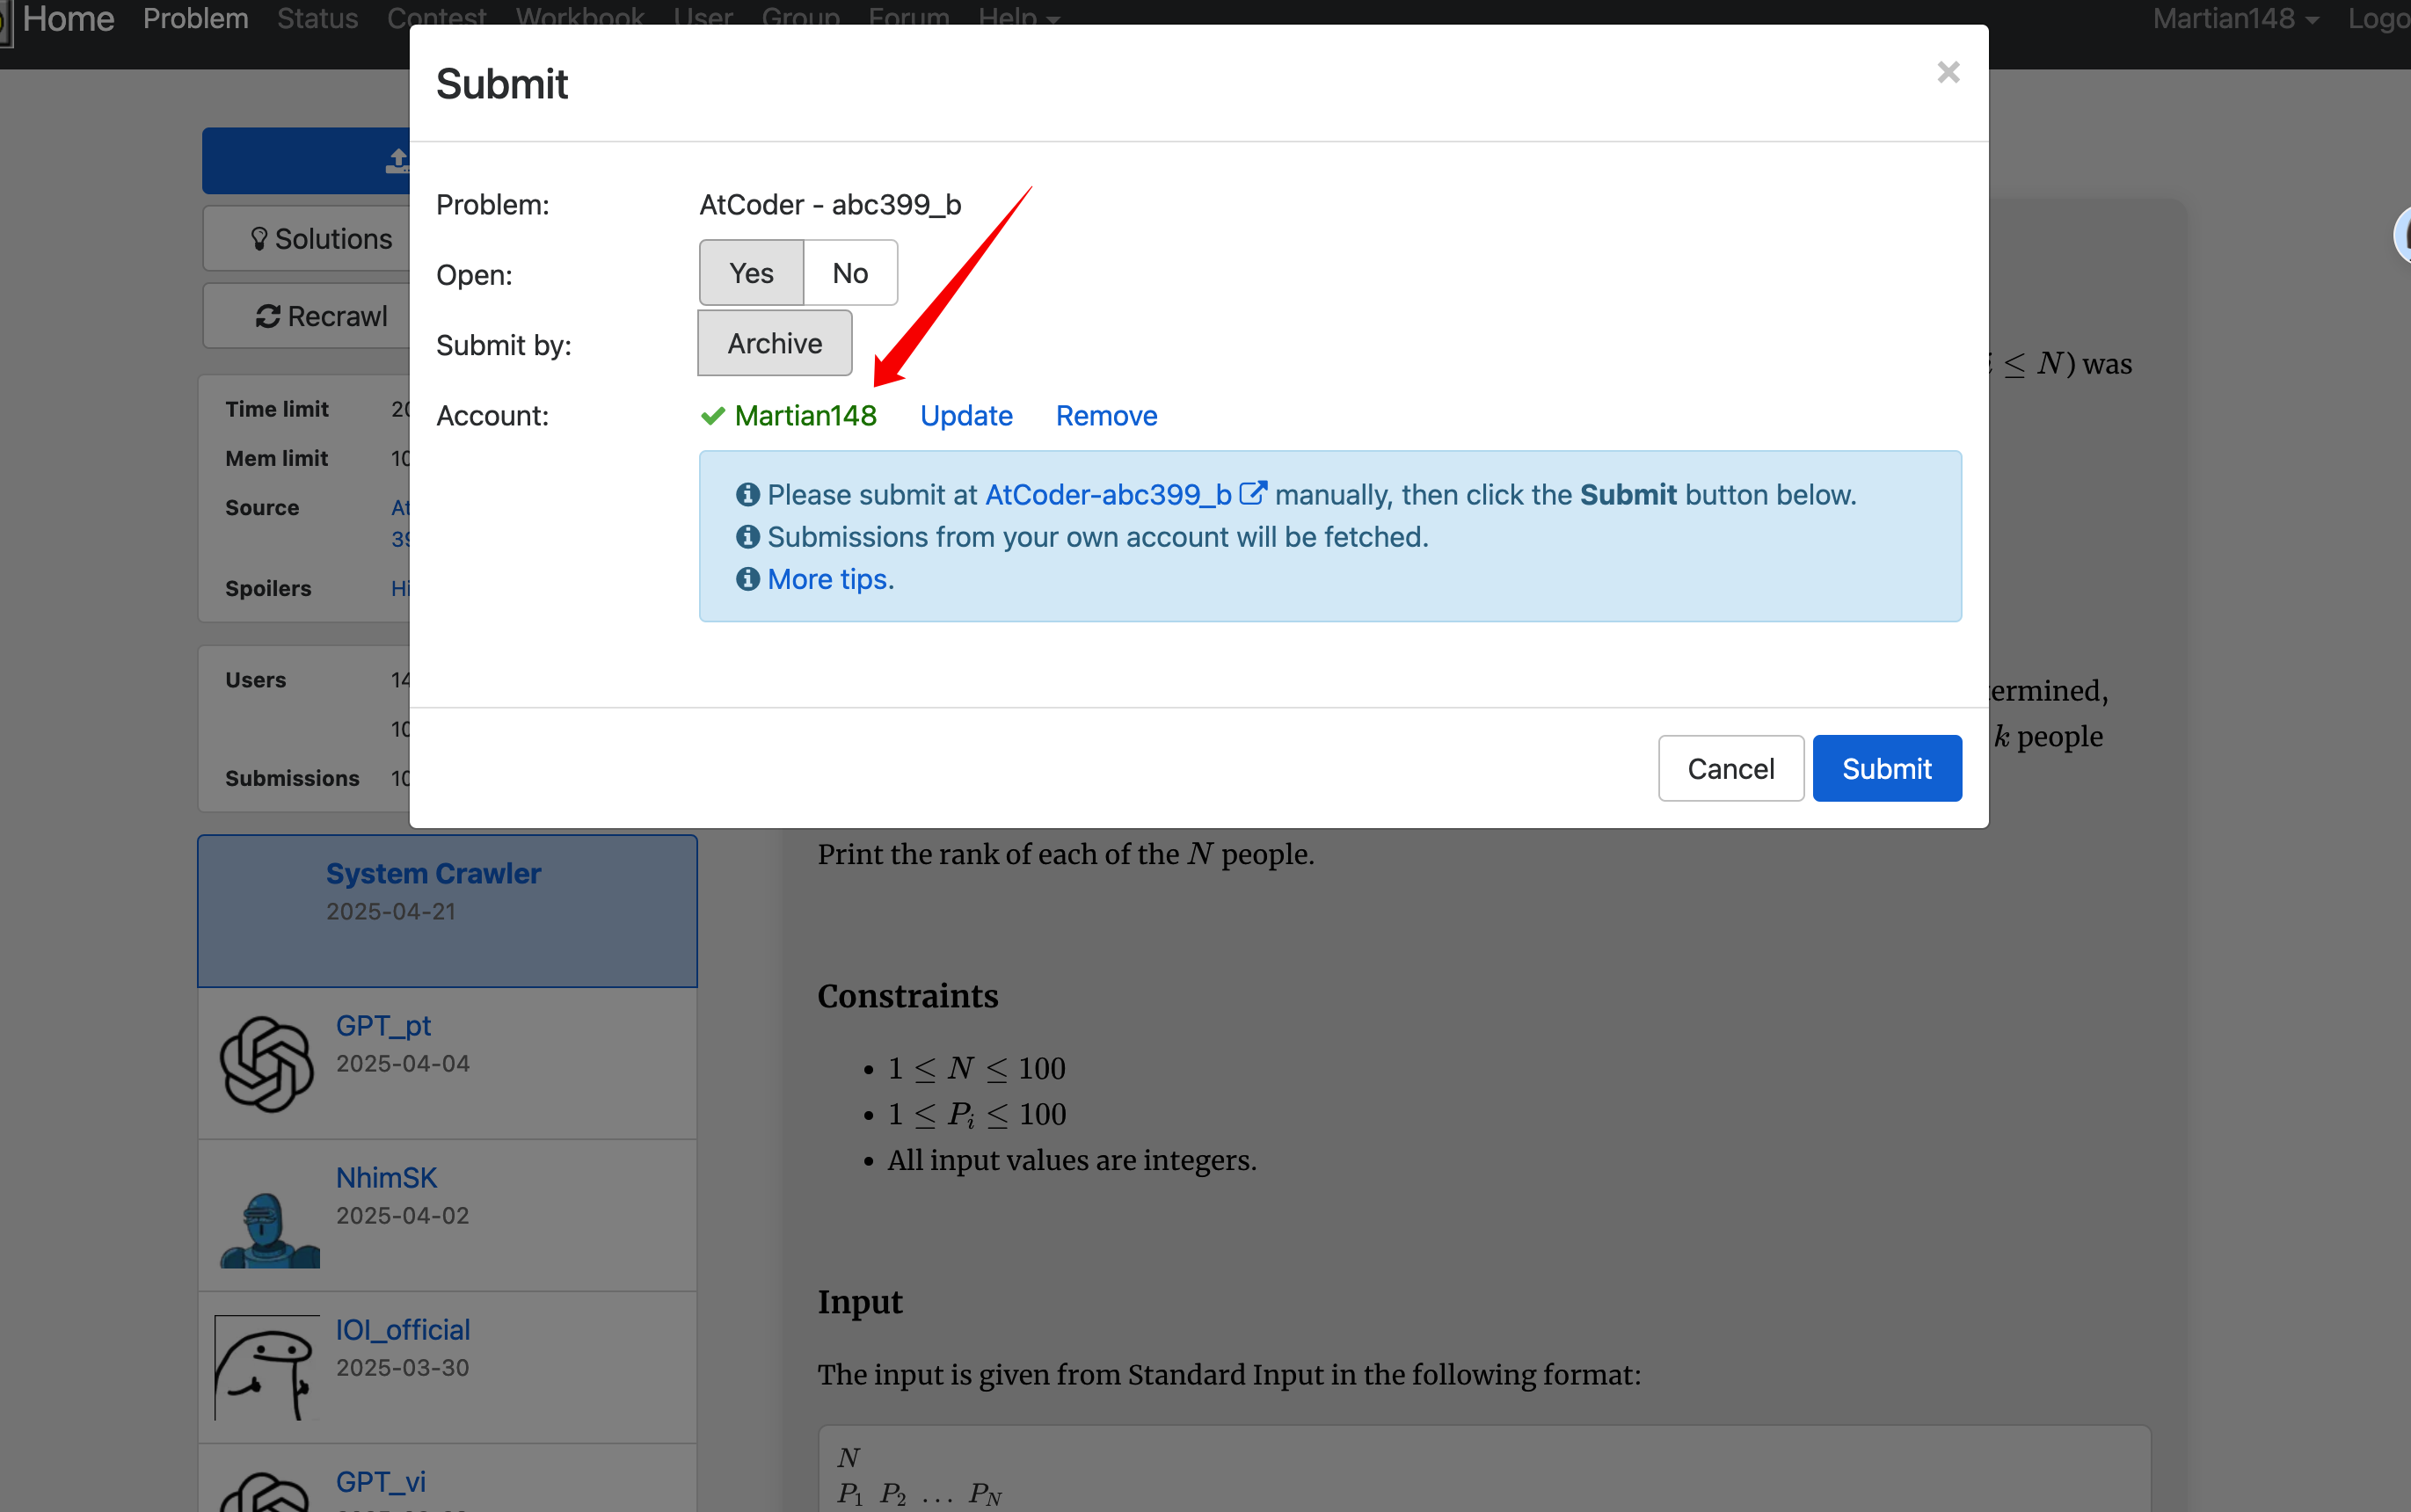This screenshot has height=1512, width=2411.
Task: Click the external link icon after abc399_b
Action: pyautogui.click(x=1253, y=494)
